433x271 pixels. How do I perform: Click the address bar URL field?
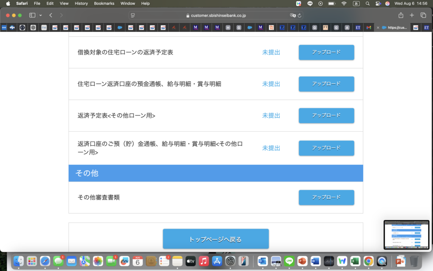click(216, 15)
